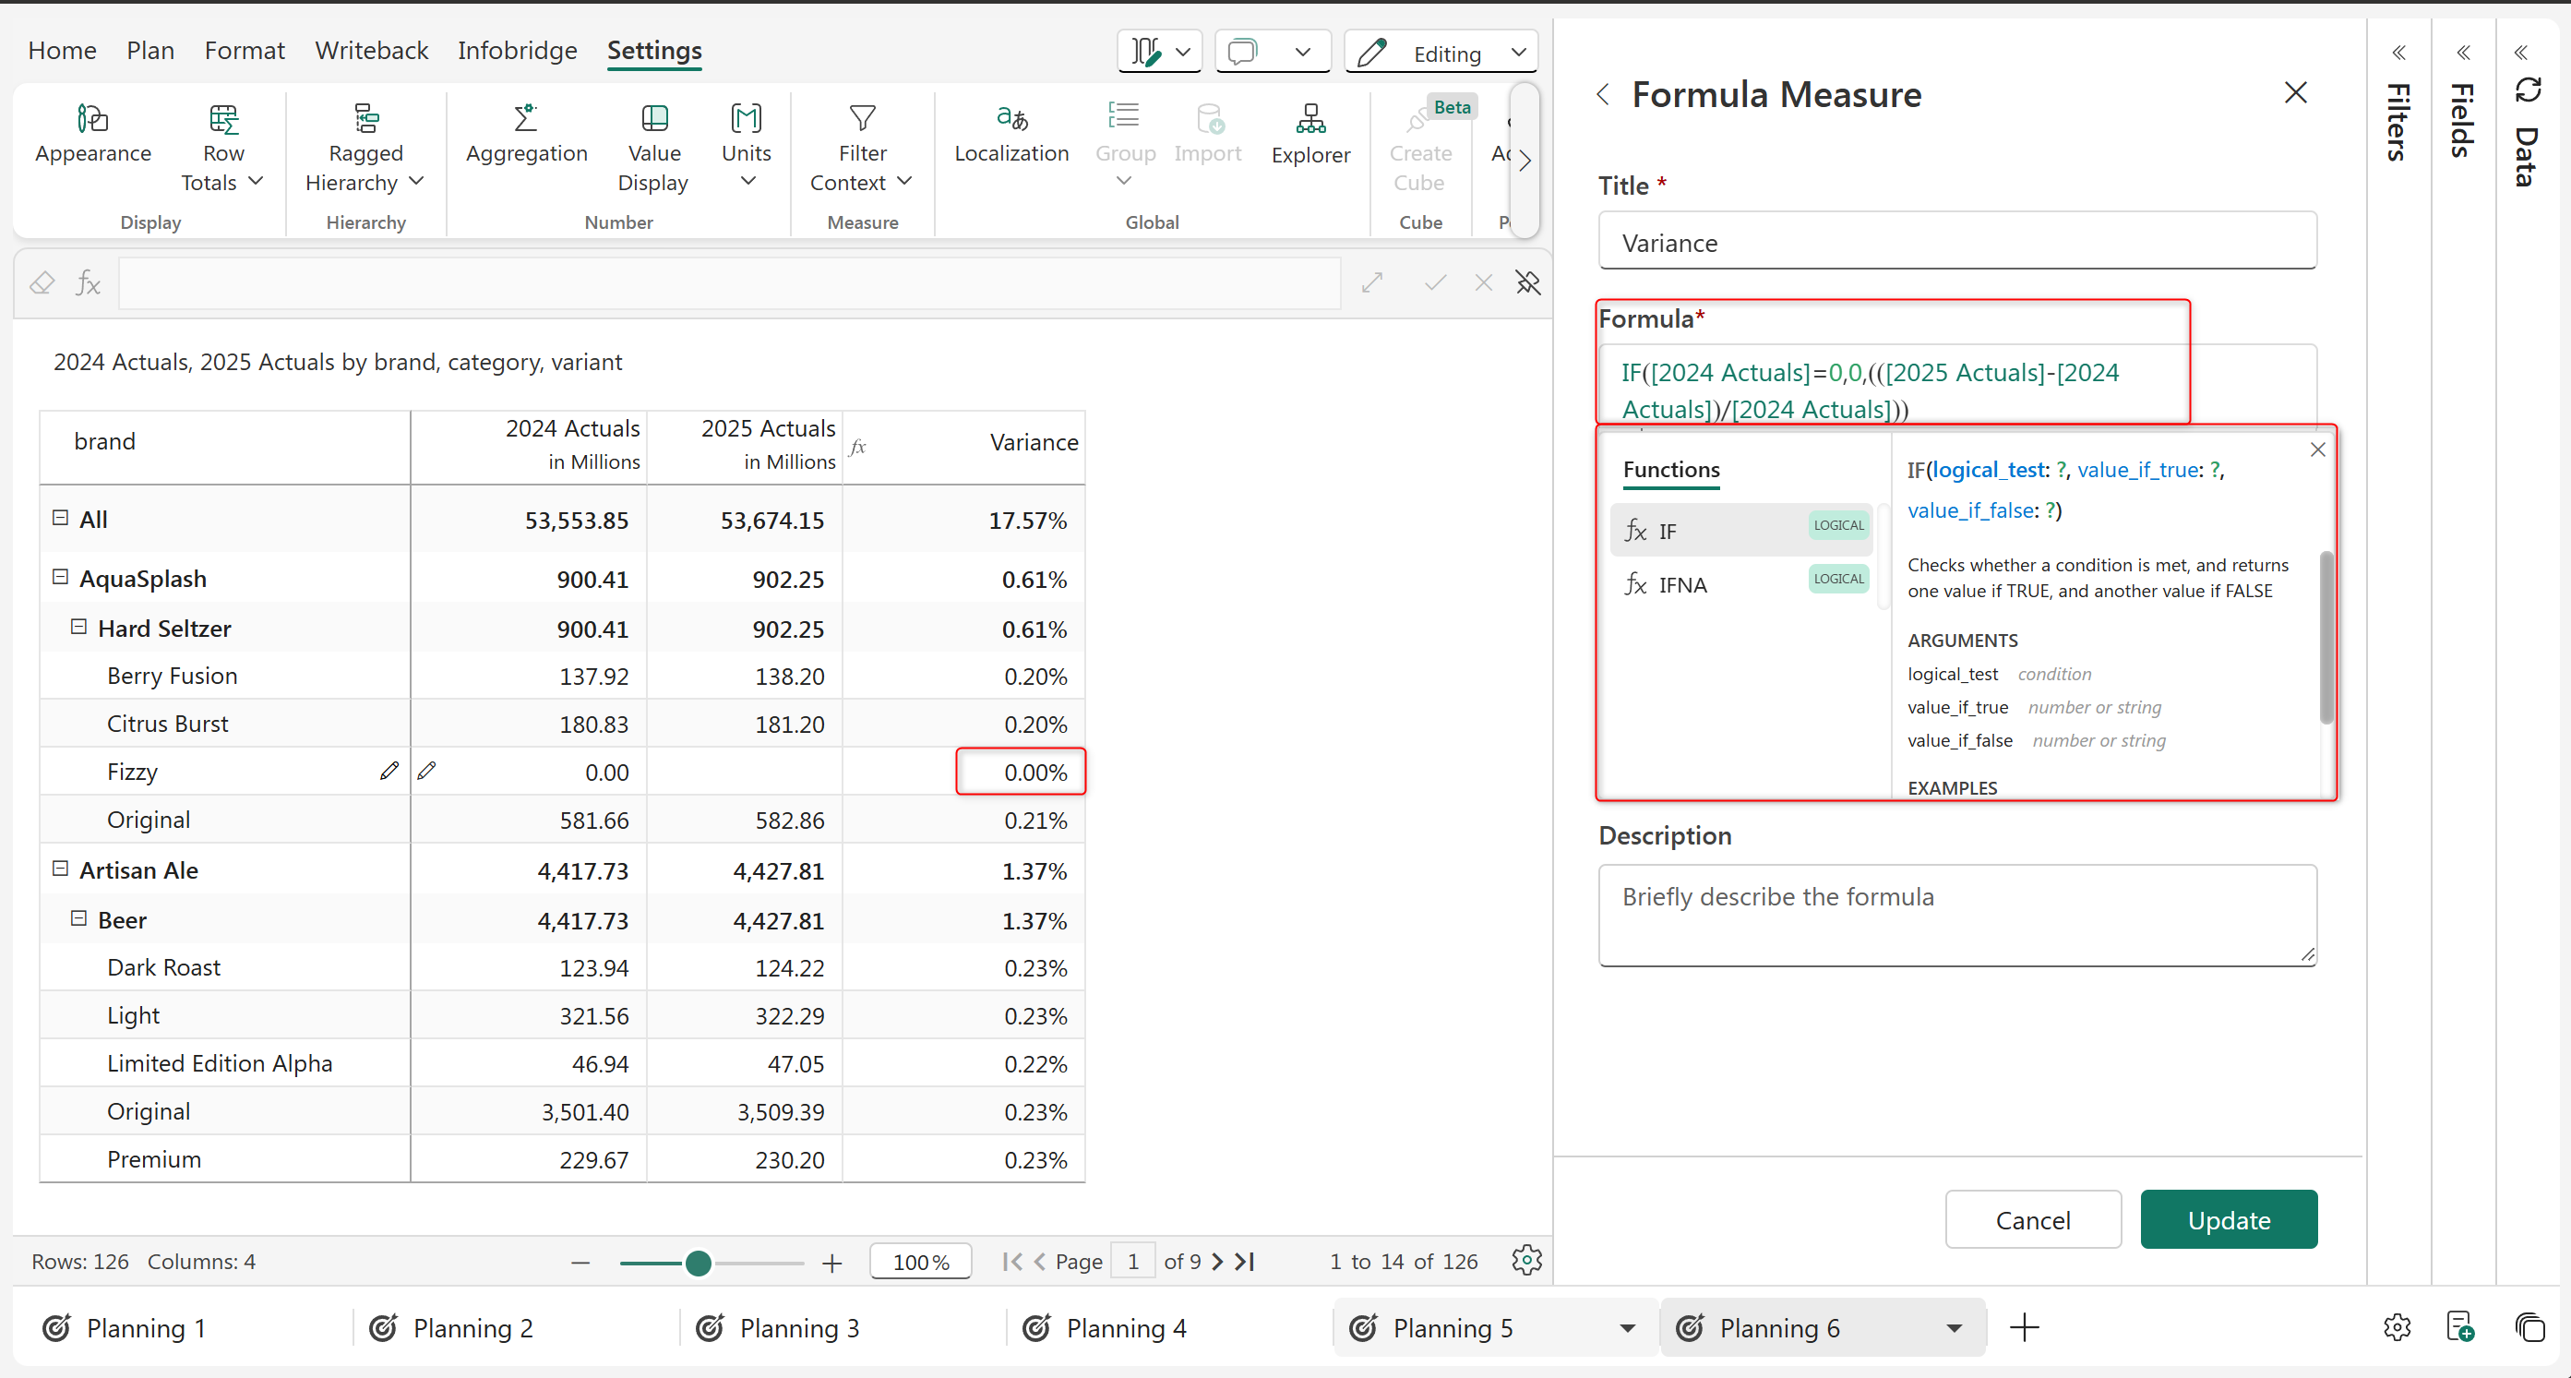
Task: Open the Appearance settings
Action: point(93,135)
